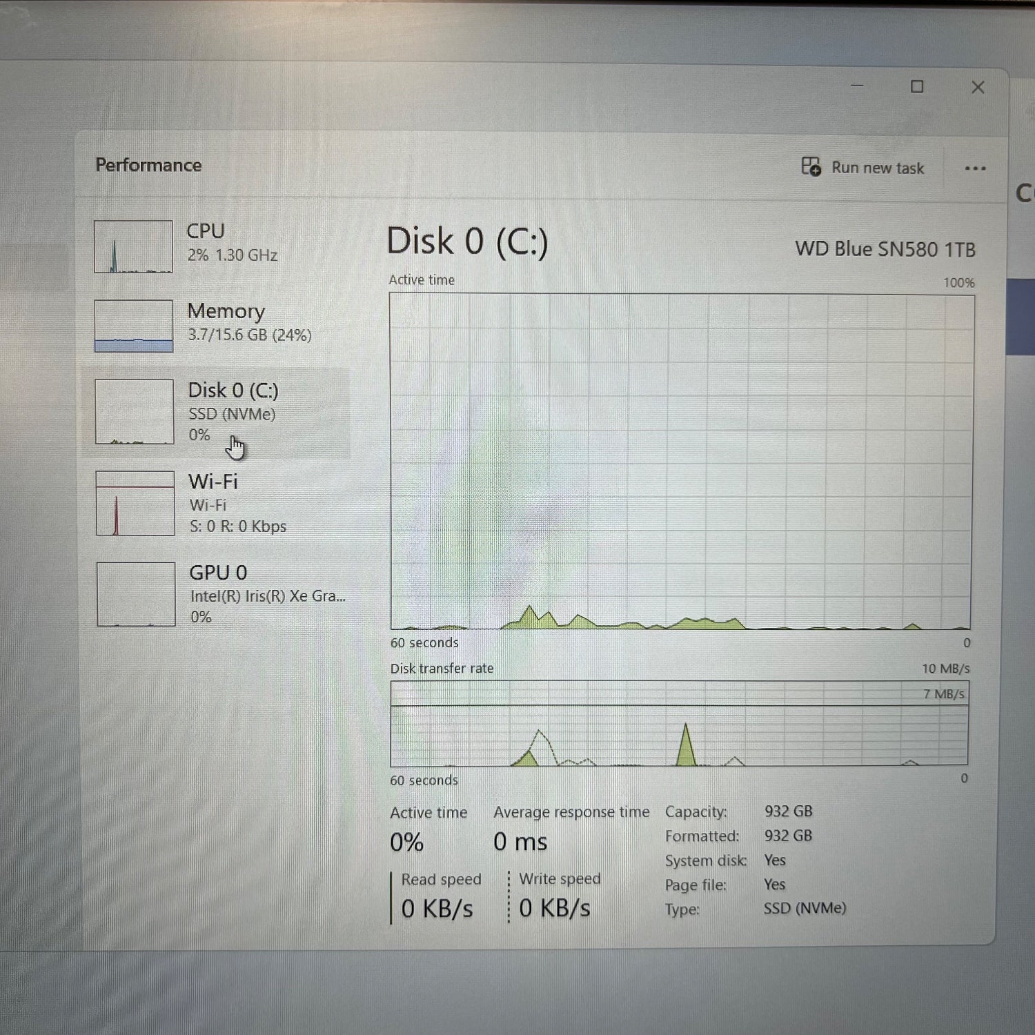Click the GPU 0 mini usage graph

pyautogui.click(x=136, y=594)
